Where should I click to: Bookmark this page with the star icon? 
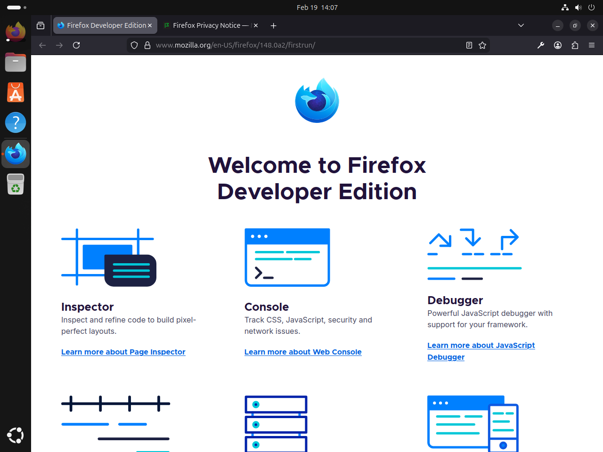482,45
